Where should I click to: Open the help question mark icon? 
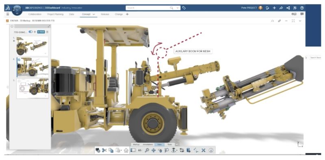302,8
